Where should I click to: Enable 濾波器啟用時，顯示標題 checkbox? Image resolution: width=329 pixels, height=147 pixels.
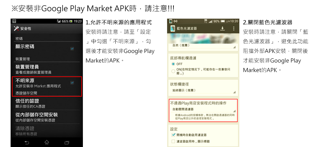173,141
